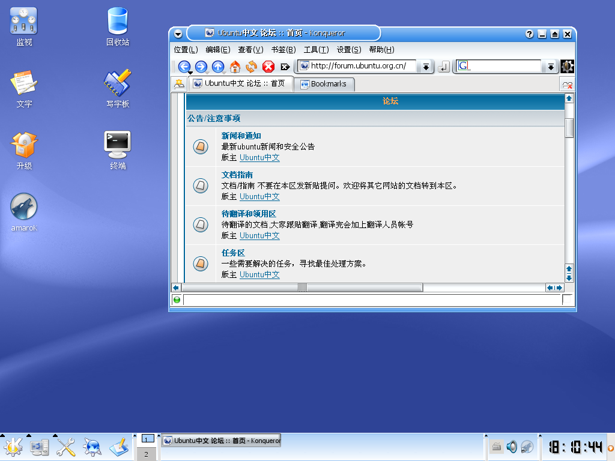Open the 新闻和通知 forum link

click(241, 136)
